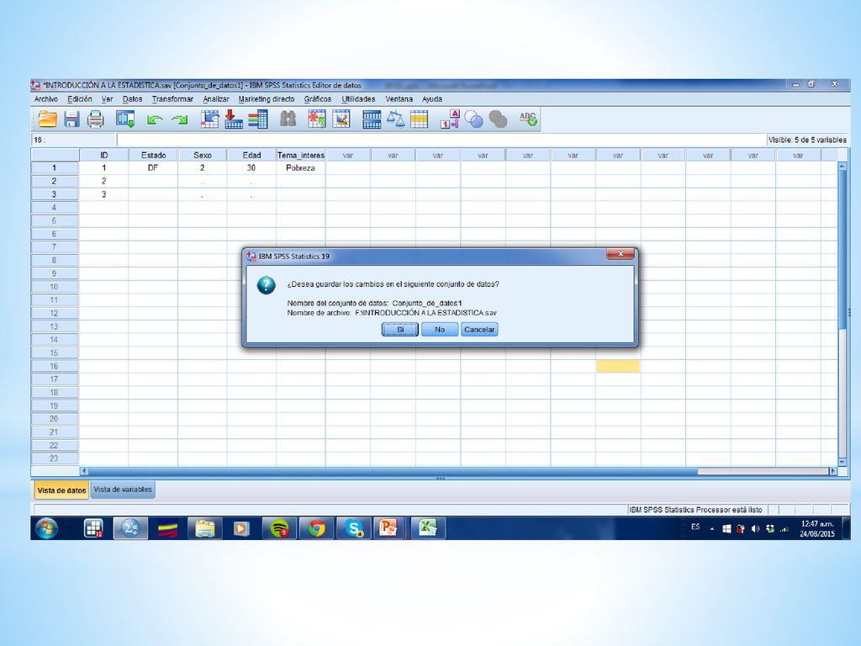Open Spotify from the taskbar
The image size is (861, 646).
point(279,528)
